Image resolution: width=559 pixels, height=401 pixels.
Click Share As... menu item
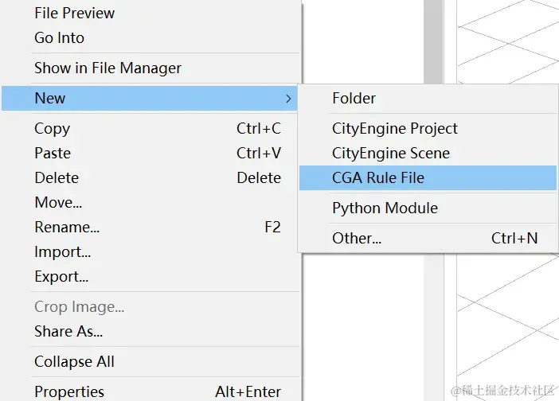click(68, 331)
